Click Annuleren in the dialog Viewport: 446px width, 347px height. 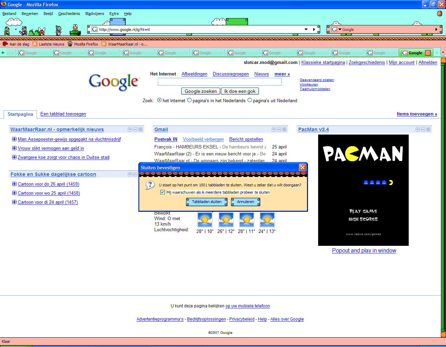click(x=246, y=202)
